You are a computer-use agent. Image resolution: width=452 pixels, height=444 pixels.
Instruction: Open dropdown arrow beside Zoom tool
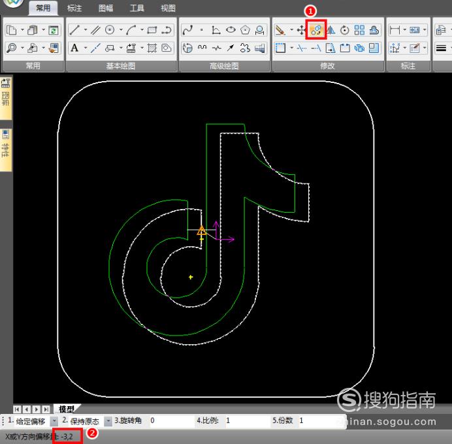click(x=22, y=48)
